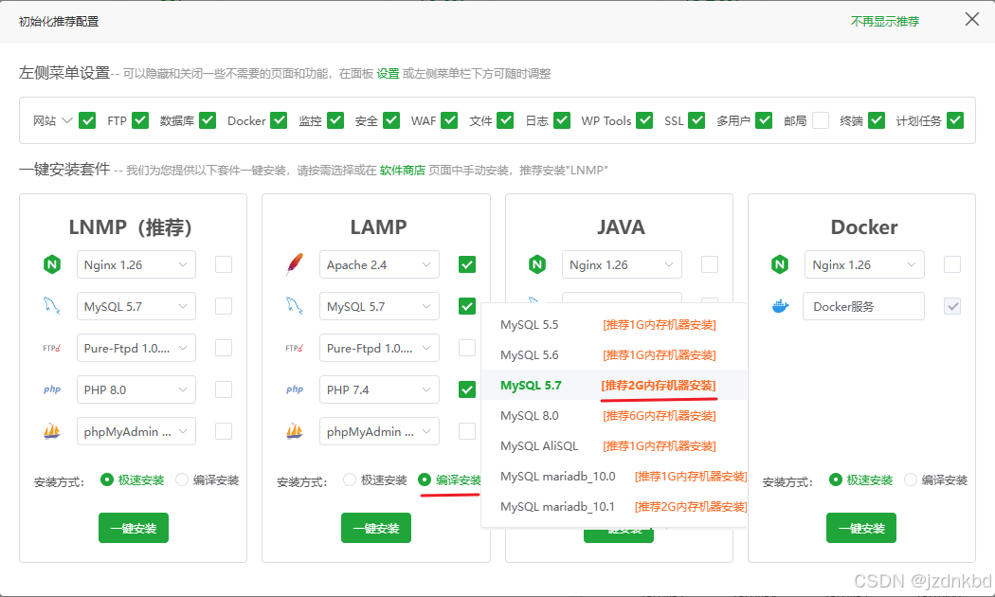Toggle the WP Tools menu checkbox

[644, 120]
